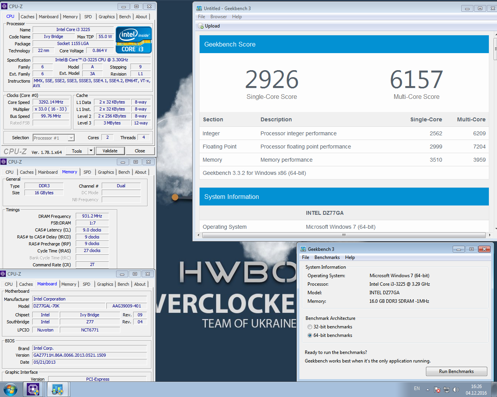Click the Core Voltage value 0.864 V

point(100,50)
